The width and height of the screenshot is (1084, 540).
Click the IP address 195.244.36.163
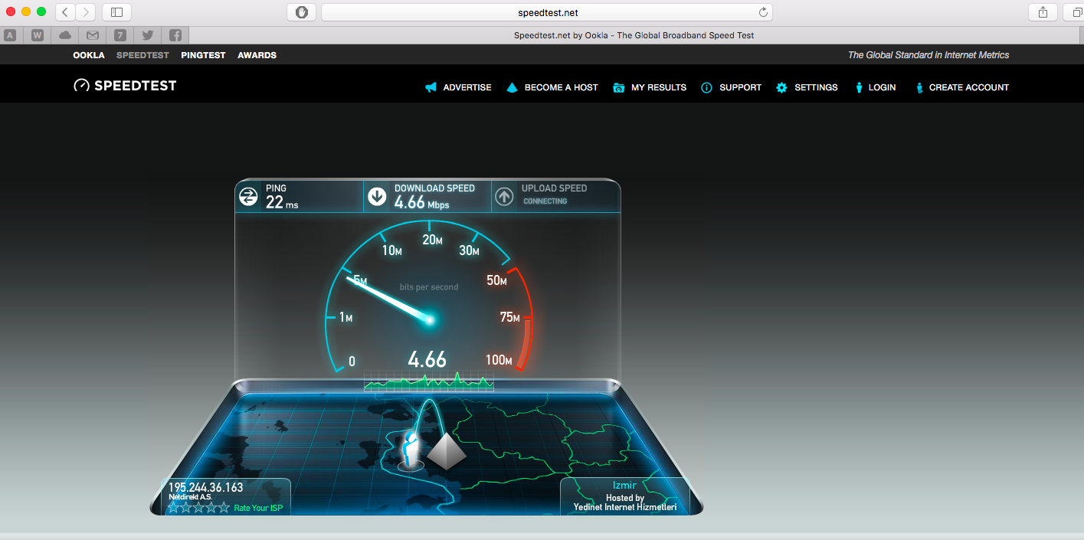205,488
